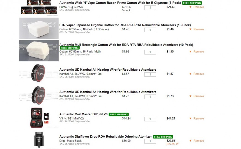Screen dimensions: 241x149
Task: Click the orange triangle beside the Cotton Bacon Prime Remove
Action: tap(190, 7)
